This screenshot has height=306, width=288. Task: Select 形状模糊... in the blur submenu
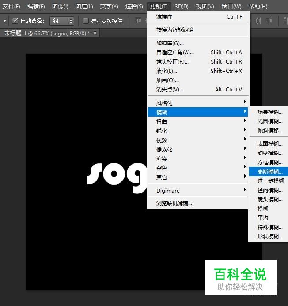click(269, 237)
